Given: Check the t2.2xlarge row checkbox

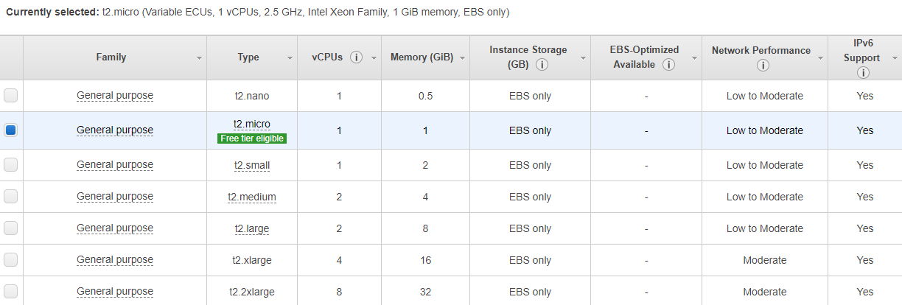Looking at the screenshot, I should 11,292.
